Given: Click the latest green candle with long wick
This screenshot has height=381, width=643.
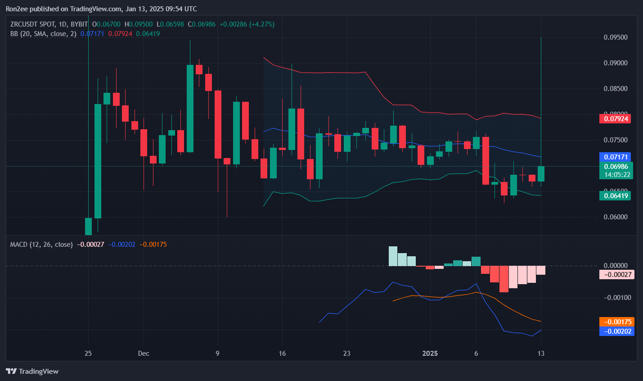Looking at the screenshot, I should pos(541,174).
